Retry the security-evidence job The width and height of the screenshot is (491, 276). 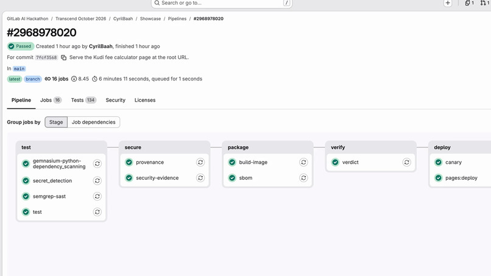200,178
